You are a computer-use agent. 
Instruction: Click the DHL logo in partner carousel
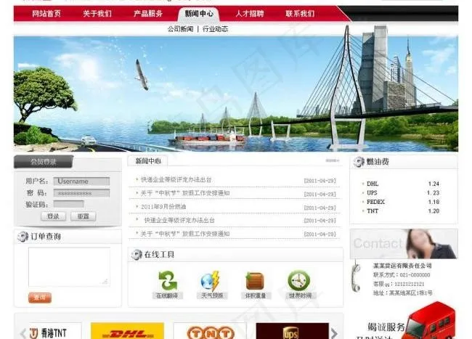127,332
